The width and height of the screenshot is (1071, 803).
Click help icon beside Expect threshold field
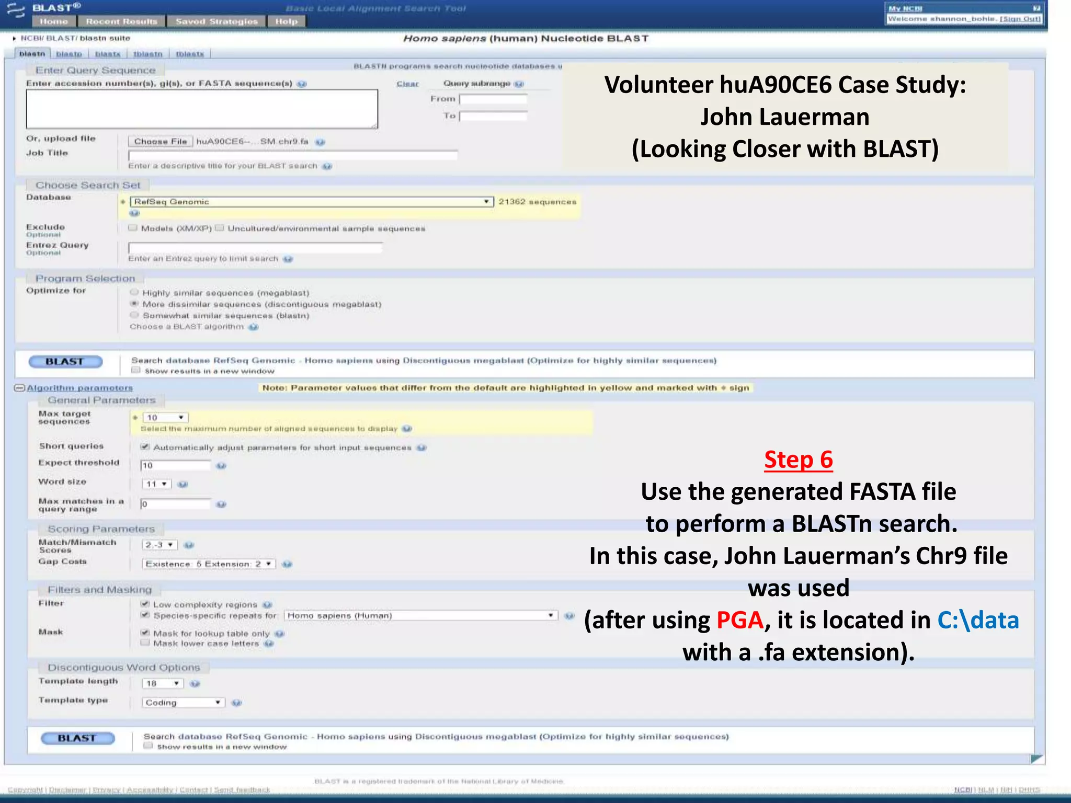click(221, 465)
